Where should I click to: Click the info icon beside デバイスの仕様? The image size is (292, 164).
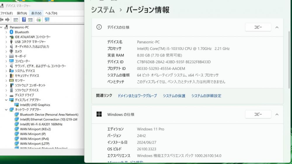[99, 27]
